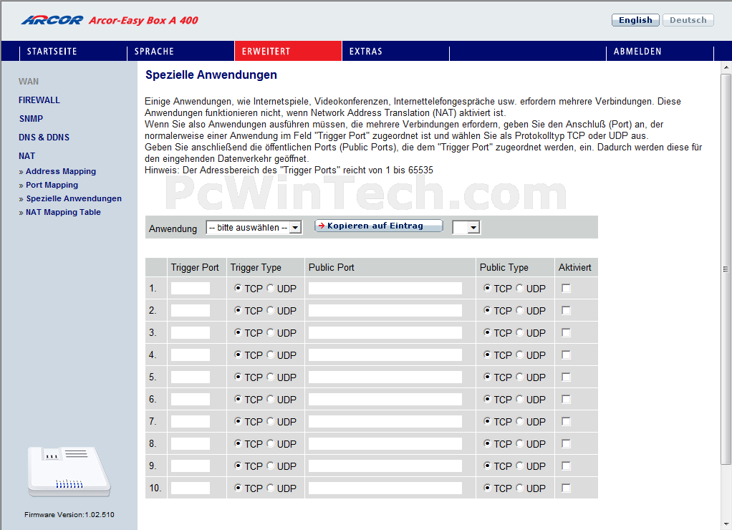The width and height of the screenshot is (732, 530).
Task: Open the FIREWALL menu section
Action: 39,100
